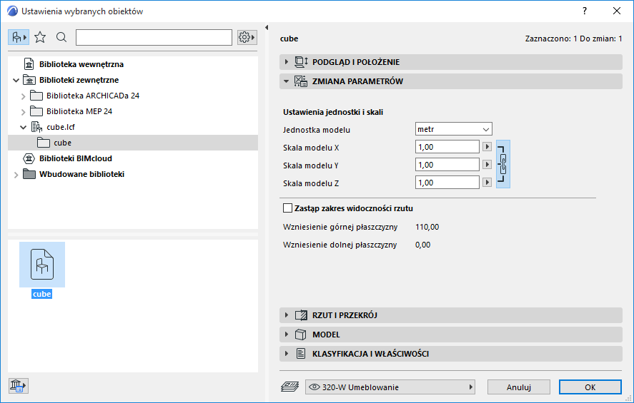Click the library search magnifier icon

coord(61,37)
